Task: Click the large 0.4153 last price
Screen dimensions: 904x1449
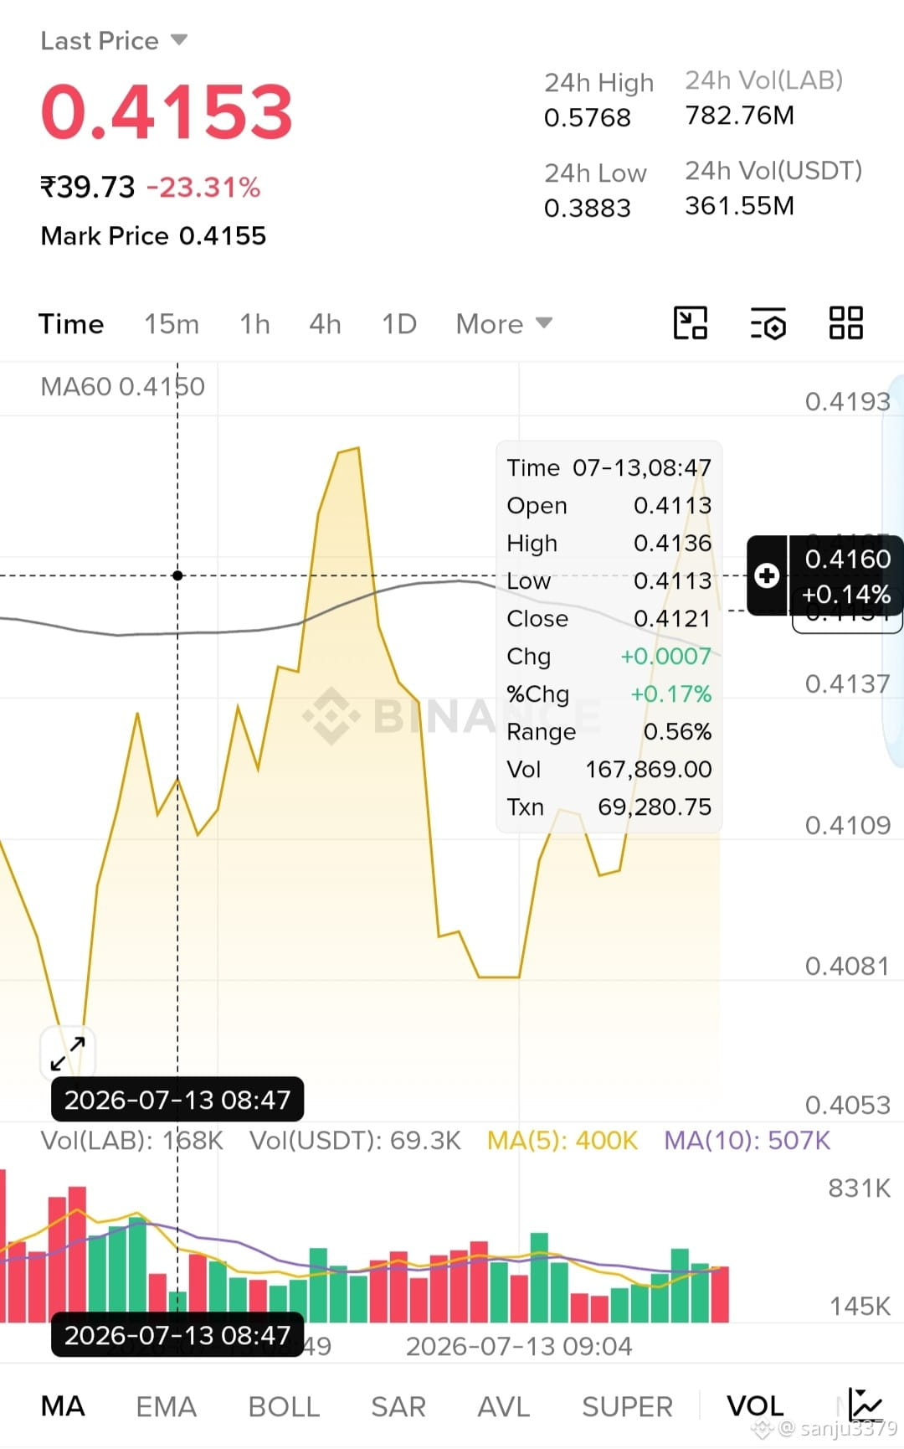Action: [167, 111]
